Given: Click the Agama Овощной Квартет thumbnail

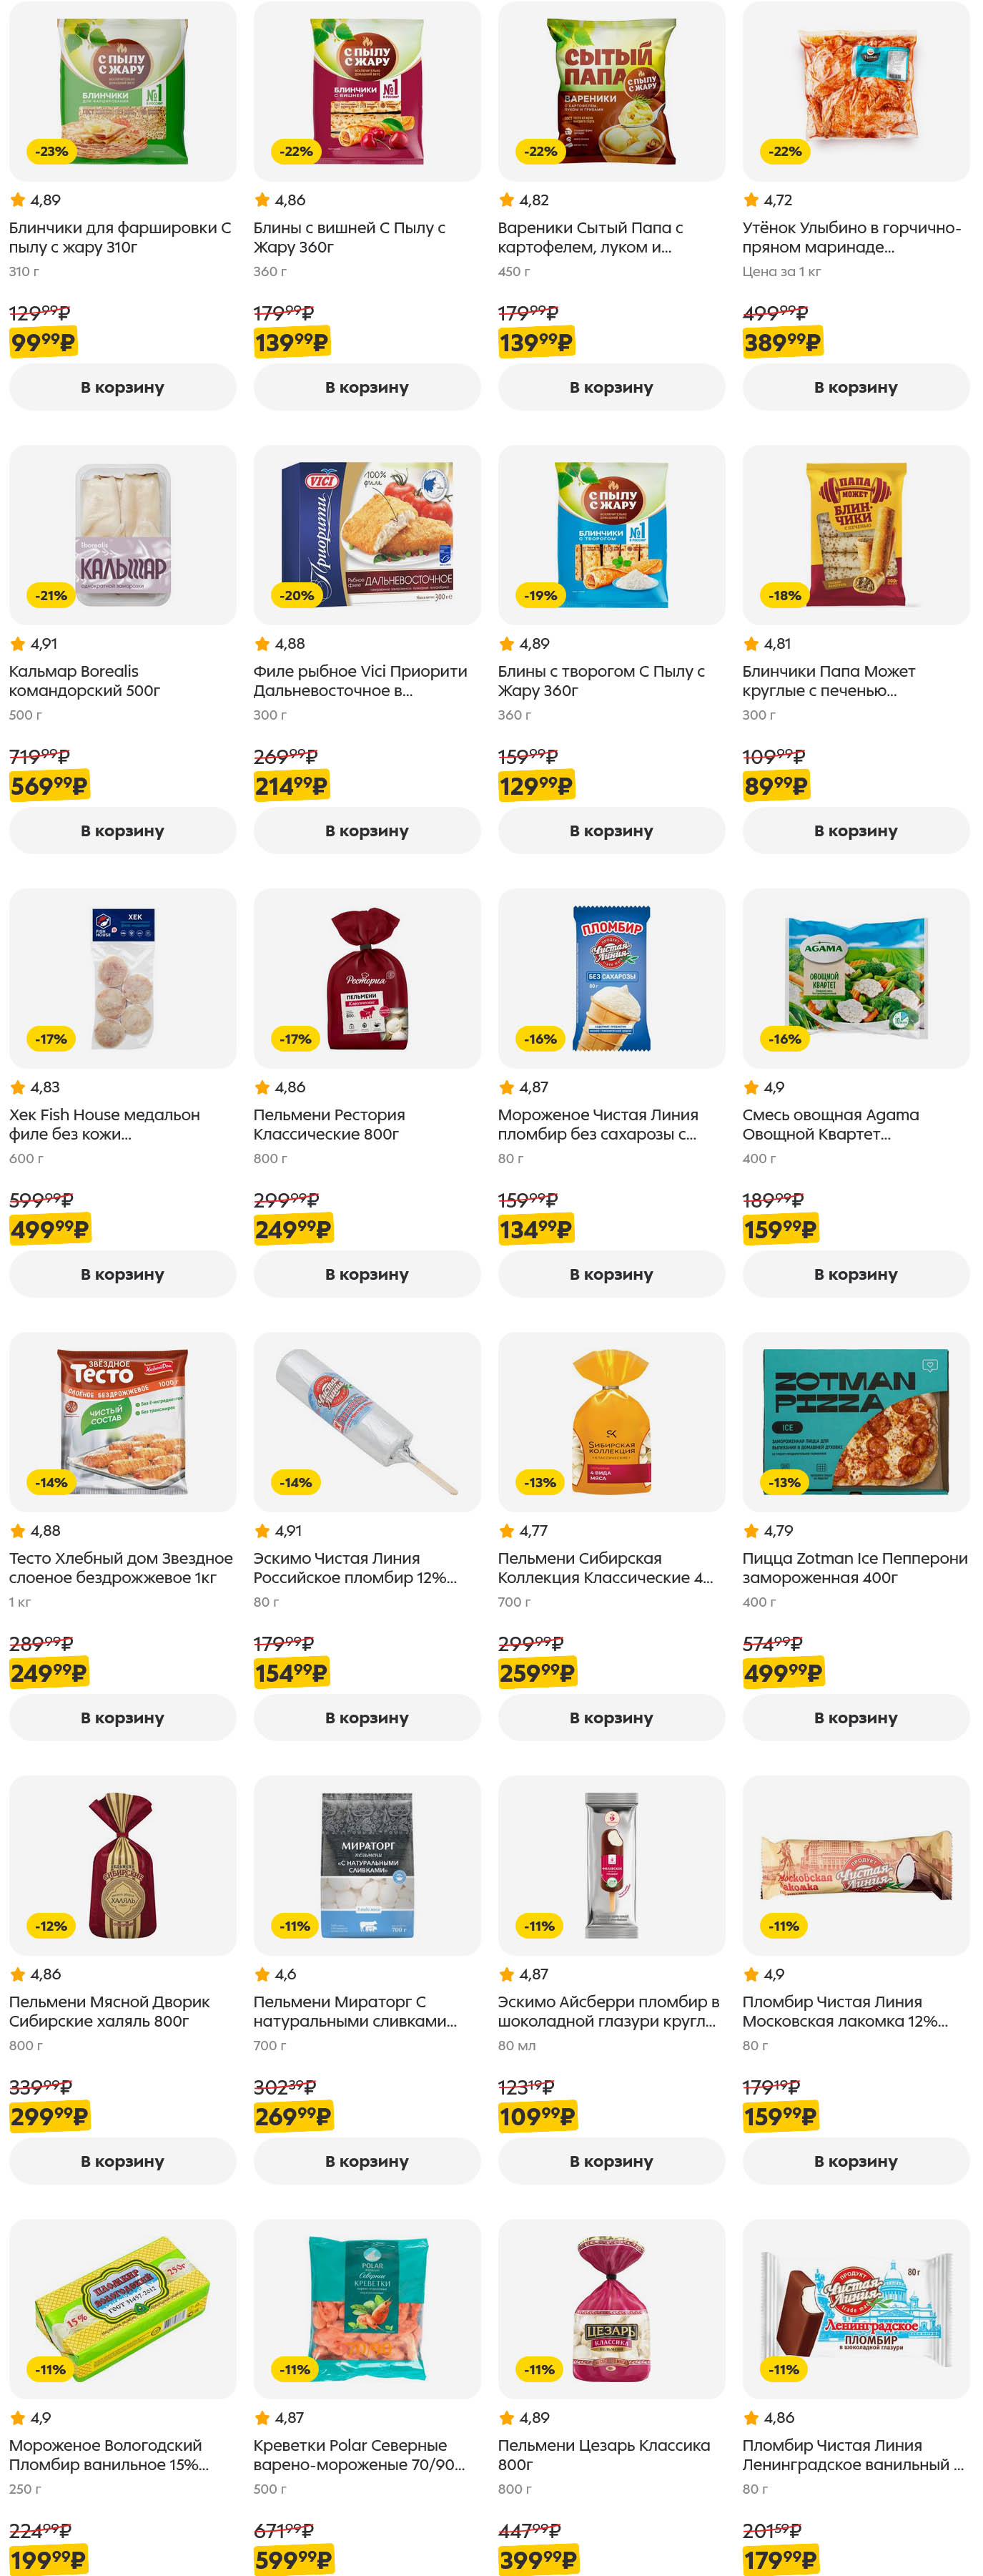Looking at the screenshot, I should 855,978.
